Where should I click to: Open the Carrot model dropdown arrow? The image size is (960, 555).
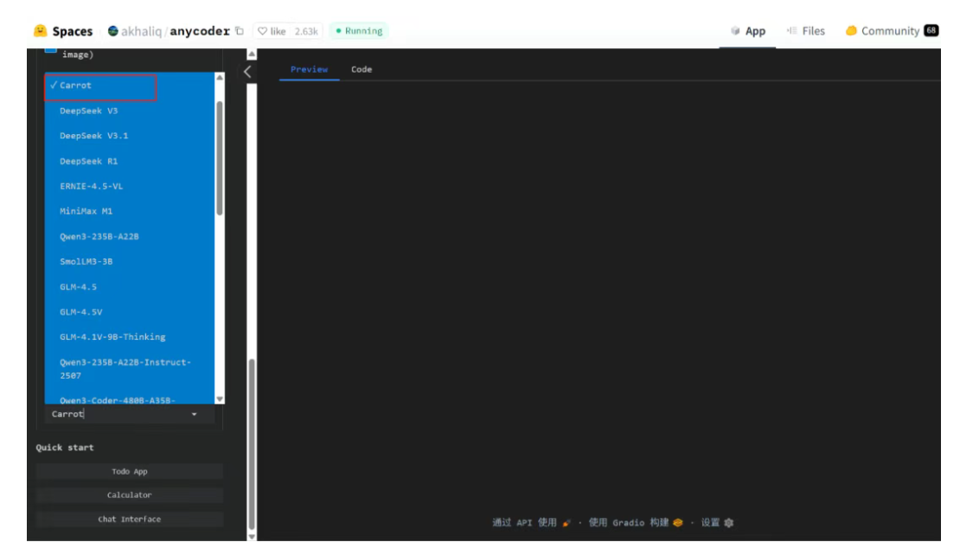pos(194,415)
